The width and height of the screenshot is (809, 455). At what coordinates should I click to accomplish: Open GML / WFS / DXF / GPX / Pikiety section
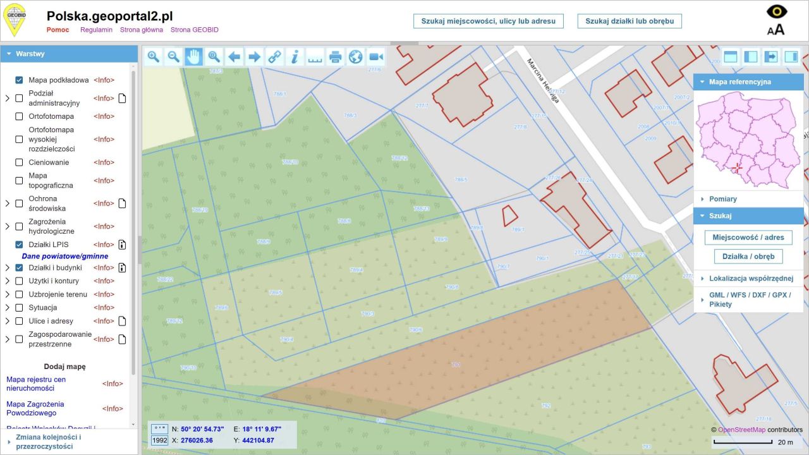[x=748, y=300]
